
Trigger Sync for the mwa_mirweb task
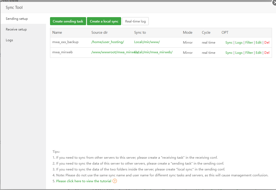(229, 52)
